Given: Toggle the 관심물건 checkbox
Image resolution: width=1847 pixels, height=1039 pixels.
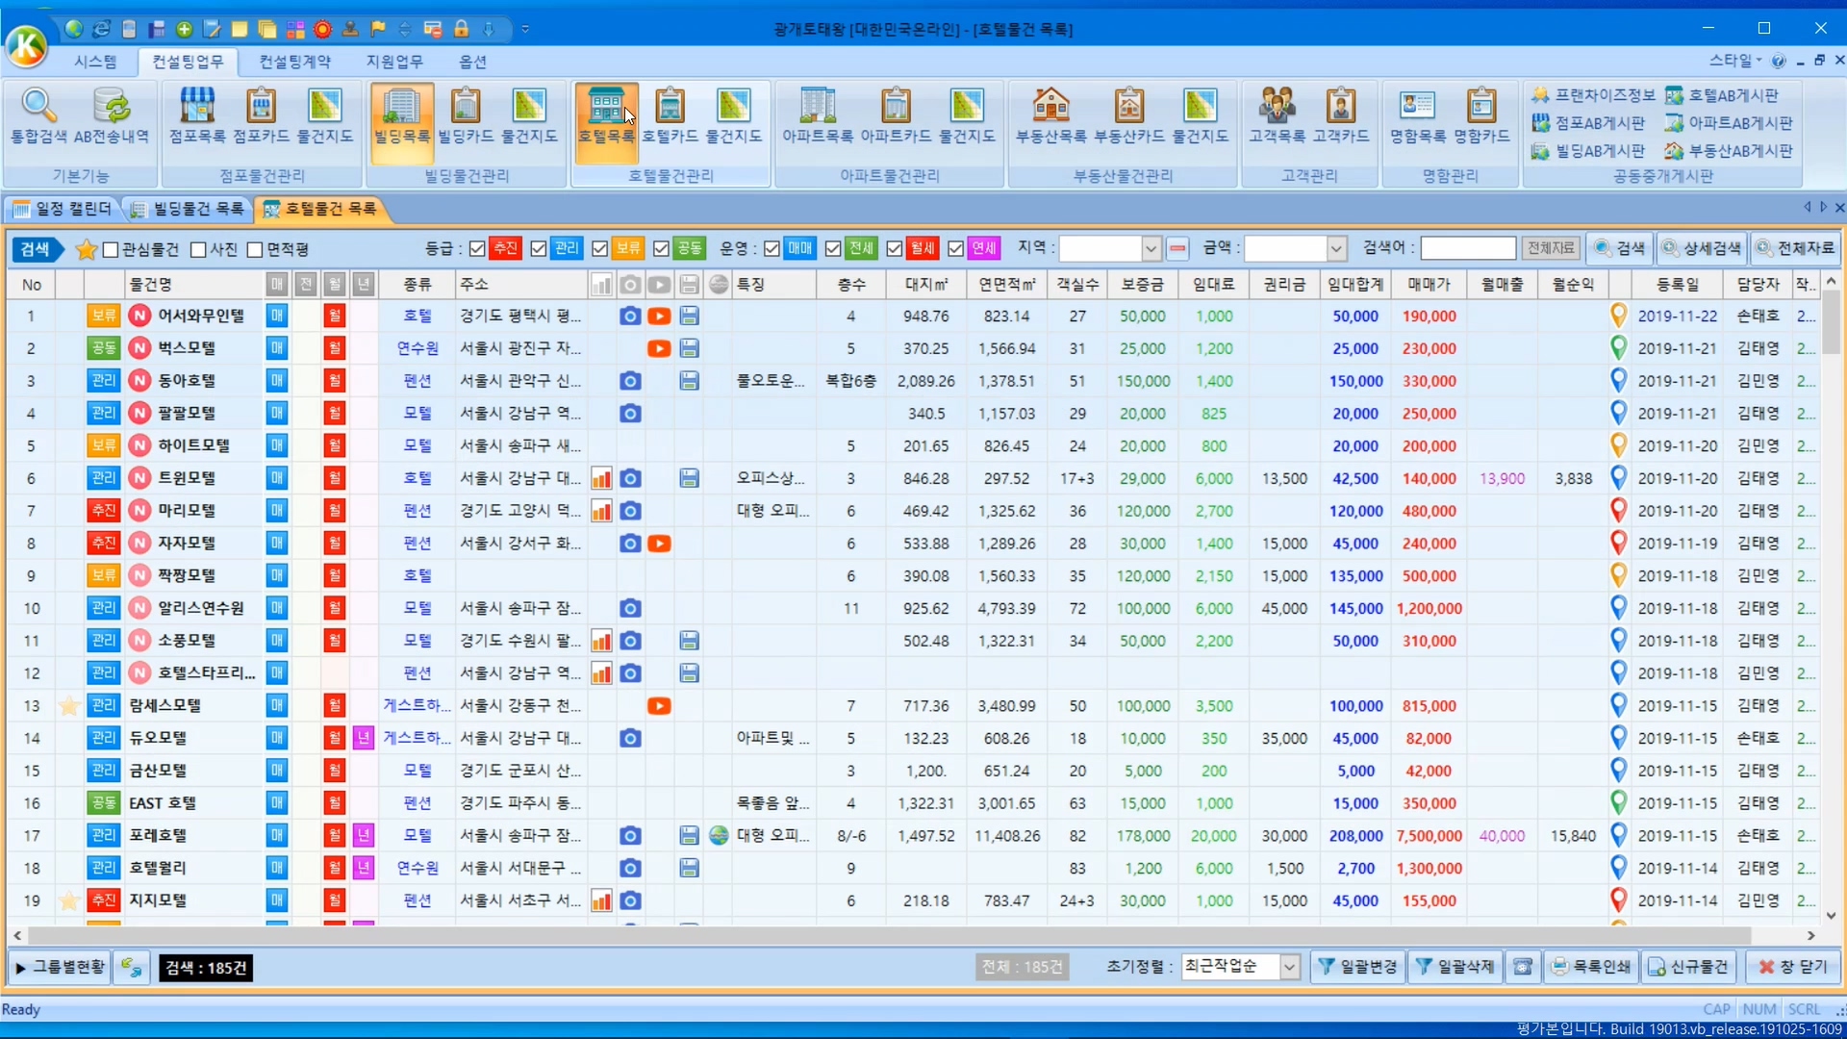Looking at the screenshot, I should (111, 250).
